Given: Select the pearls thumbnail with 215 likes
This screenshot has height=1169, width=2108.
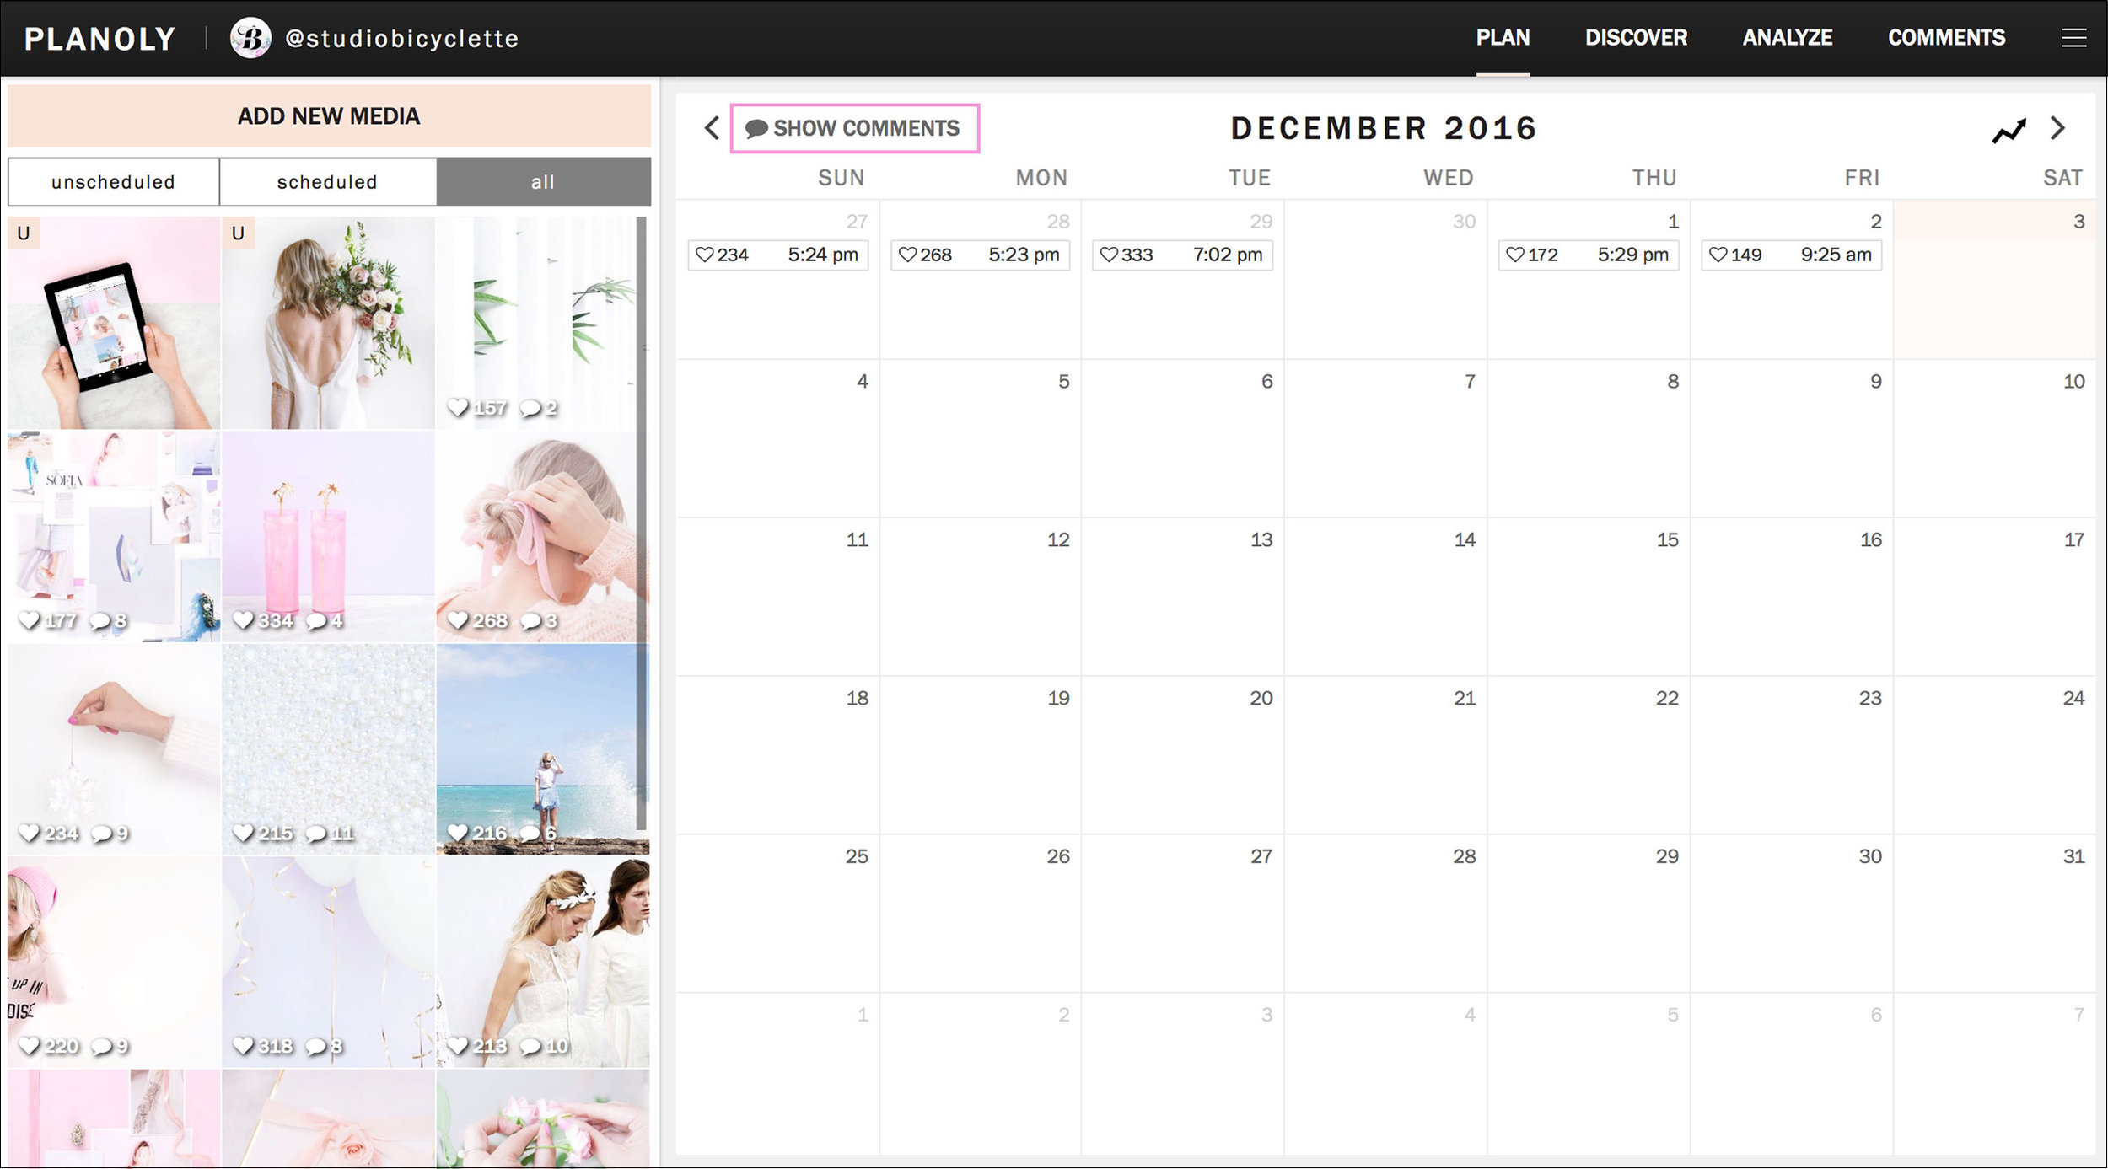Looking at the screenshot, I should tap(328, 750).
